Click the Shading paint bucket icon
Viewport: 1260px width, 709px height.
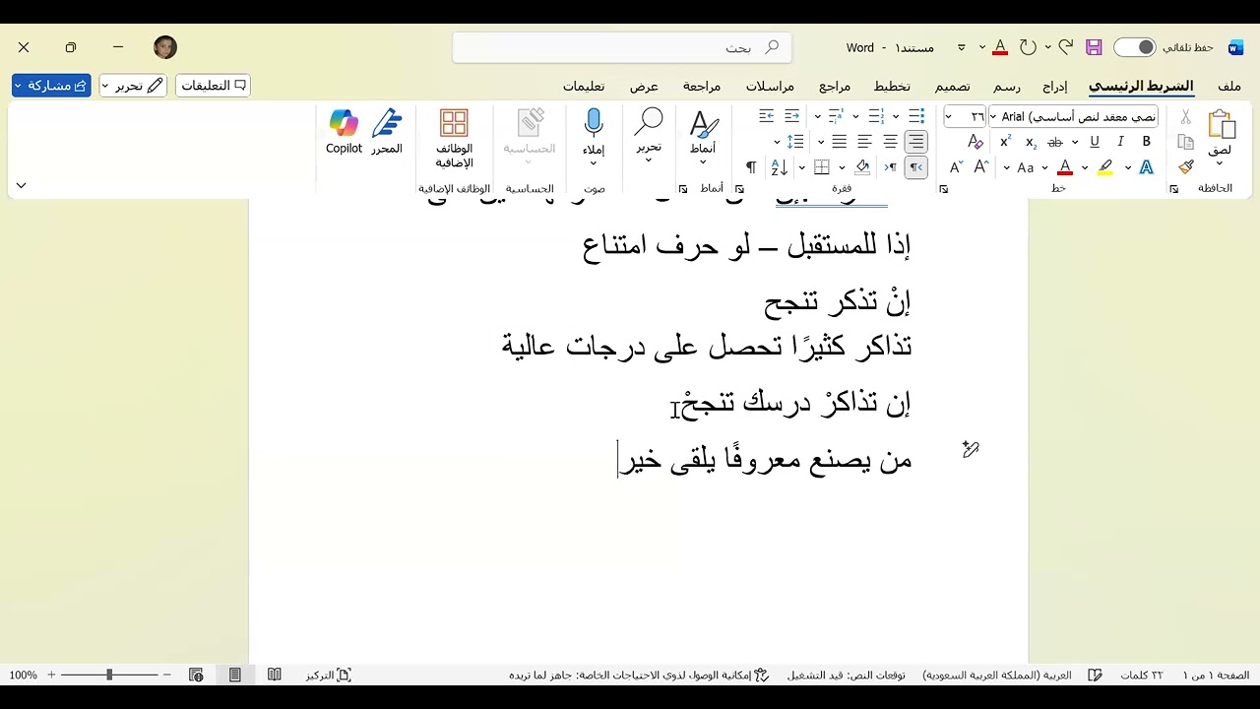click(x=863, y=167)
